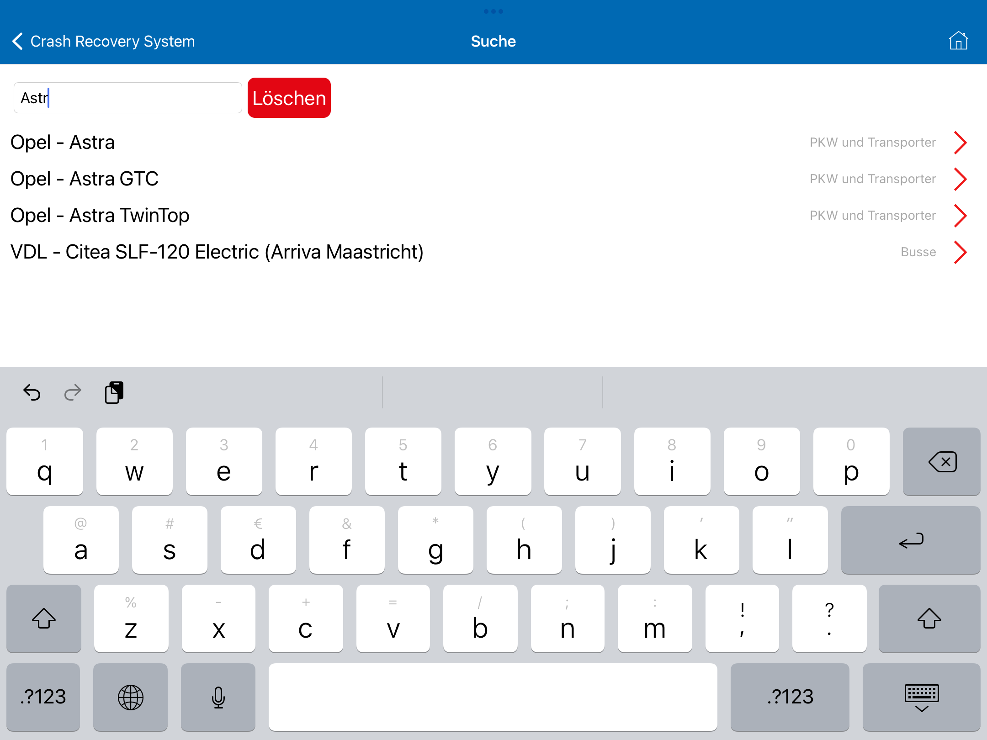Tap the j key
This screenshot has width=987, height=740.
click(x=613, y=540)
